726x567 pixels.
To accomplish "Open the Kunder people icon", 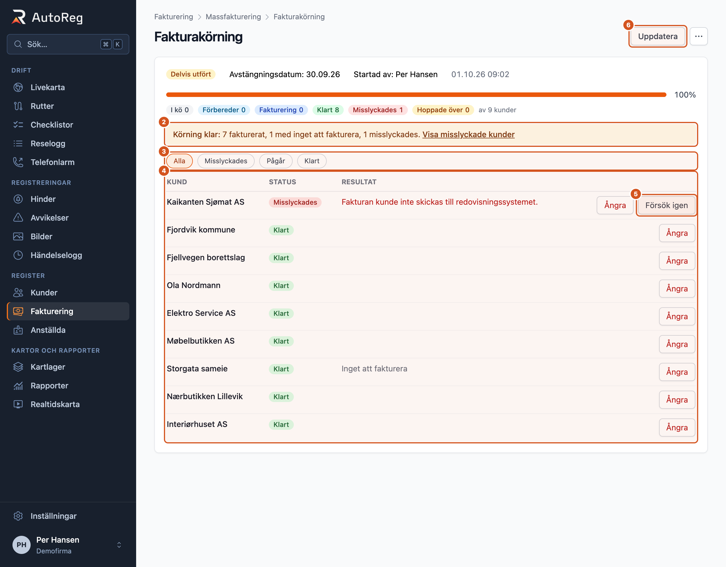I will [x=18, y=293].
